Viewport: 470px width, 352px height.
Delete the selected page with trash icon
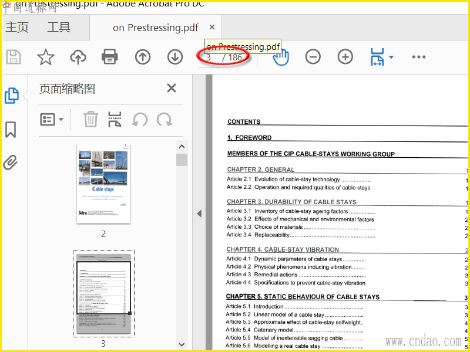pyautogui.click(x=90, y=119)
